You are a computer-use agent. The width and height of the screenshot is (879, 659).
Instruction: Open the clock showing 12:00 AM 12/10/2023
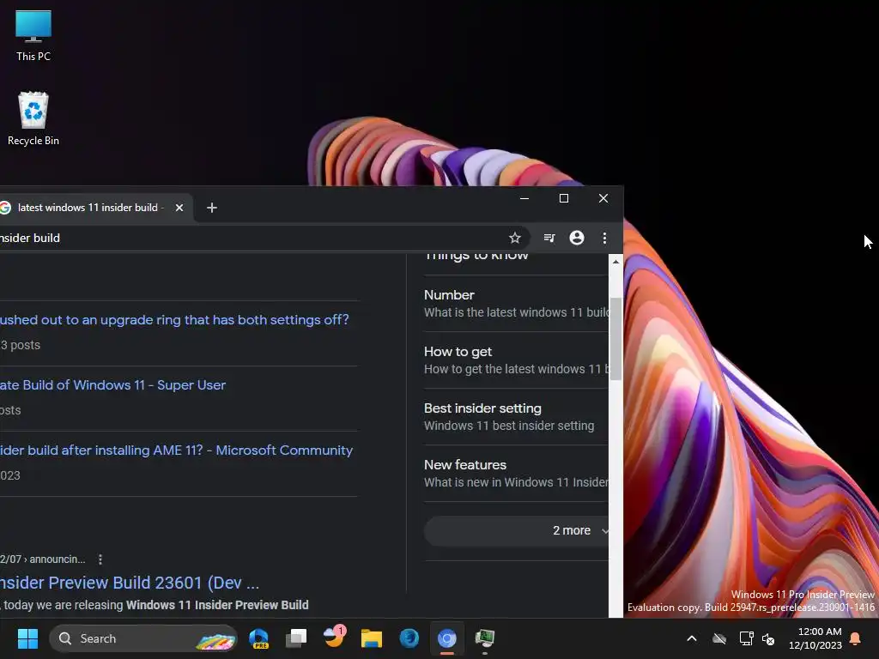tap(815, 638)
